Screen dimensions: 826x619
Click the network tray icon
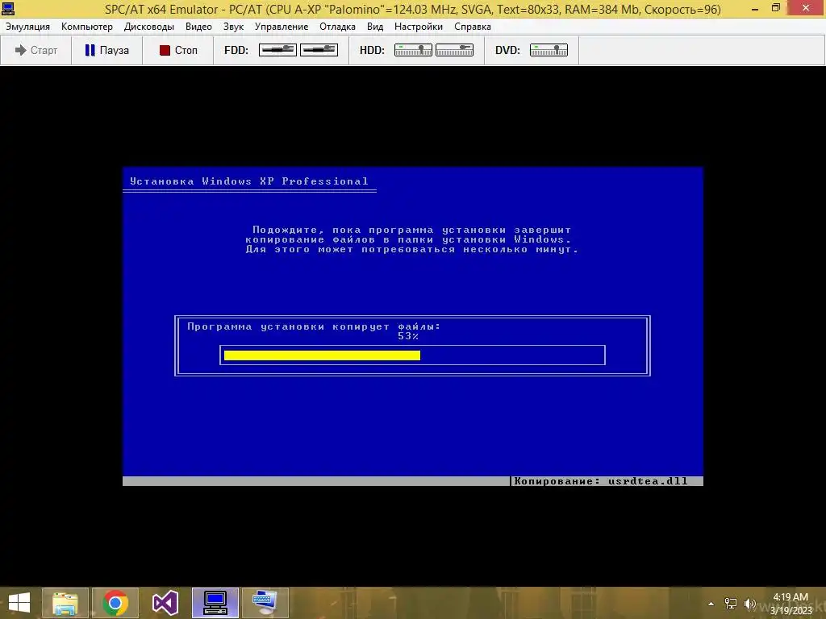tap(731, 604)
